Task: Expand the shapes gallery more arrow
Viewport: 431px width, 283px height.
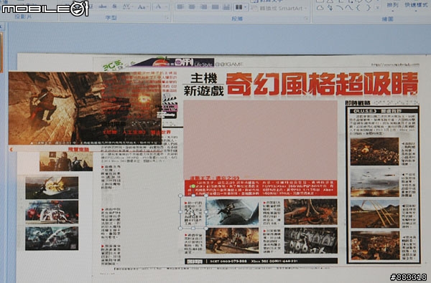Action: 378,8
